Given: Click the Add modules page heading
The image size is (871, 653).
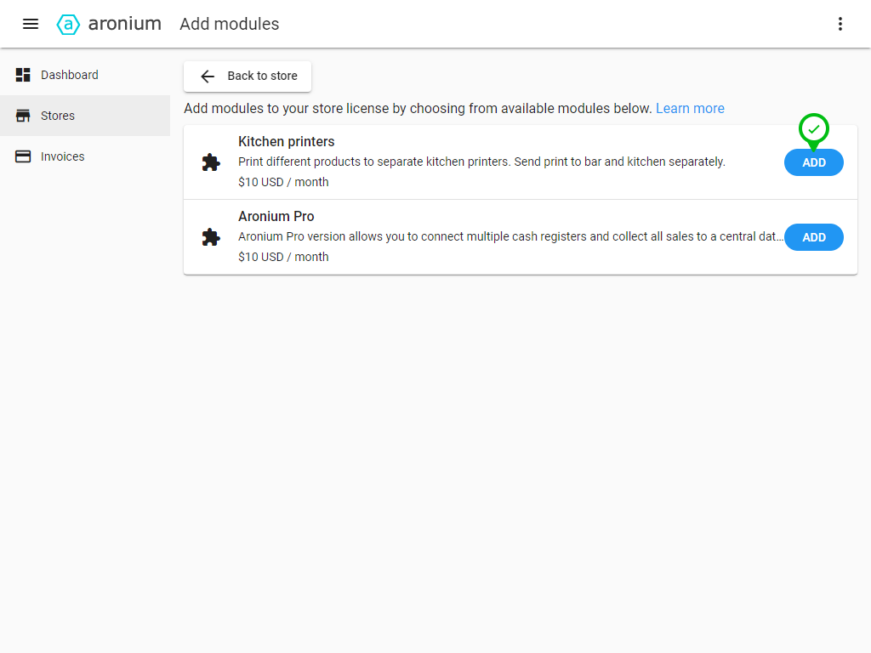Looking at the screenshot, I should coord(230,24).
